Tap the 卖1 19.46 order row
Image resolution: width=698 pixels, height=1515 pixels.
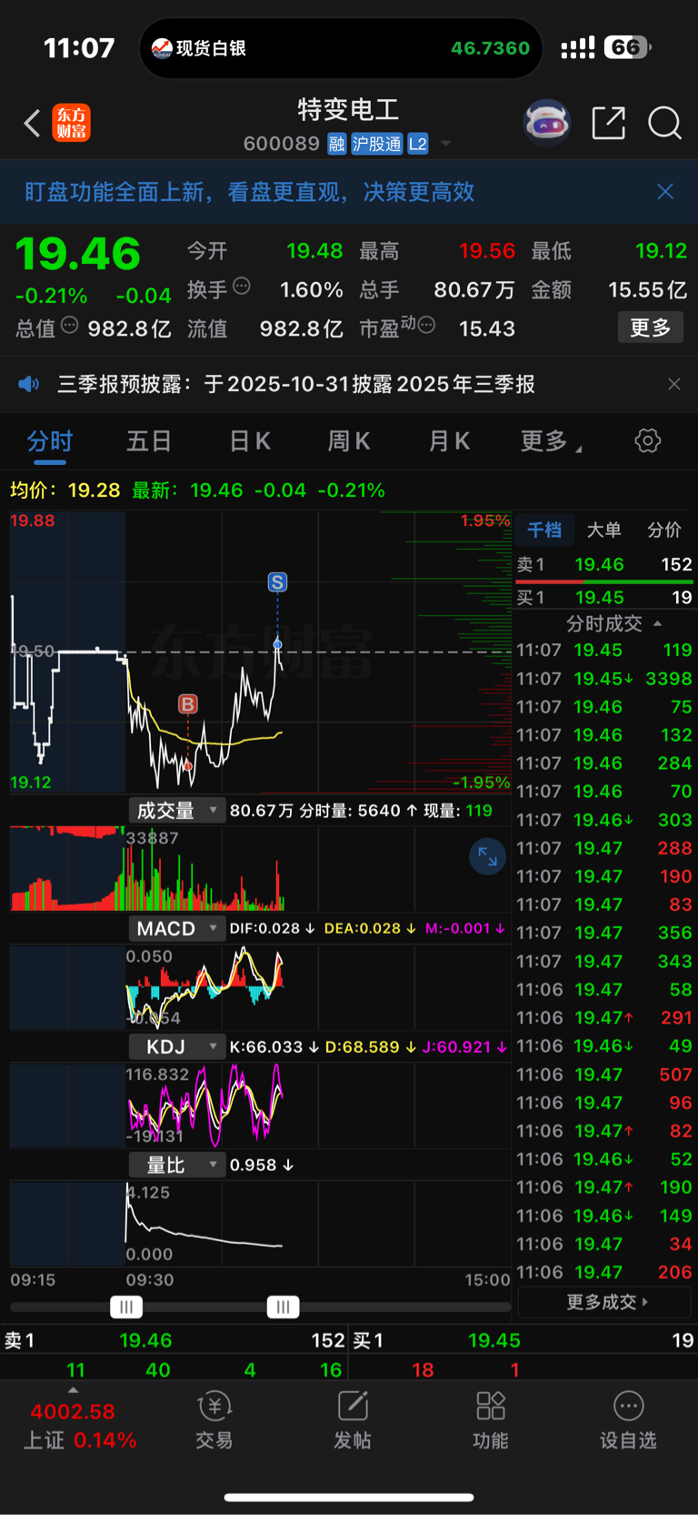tap(604, 564)
